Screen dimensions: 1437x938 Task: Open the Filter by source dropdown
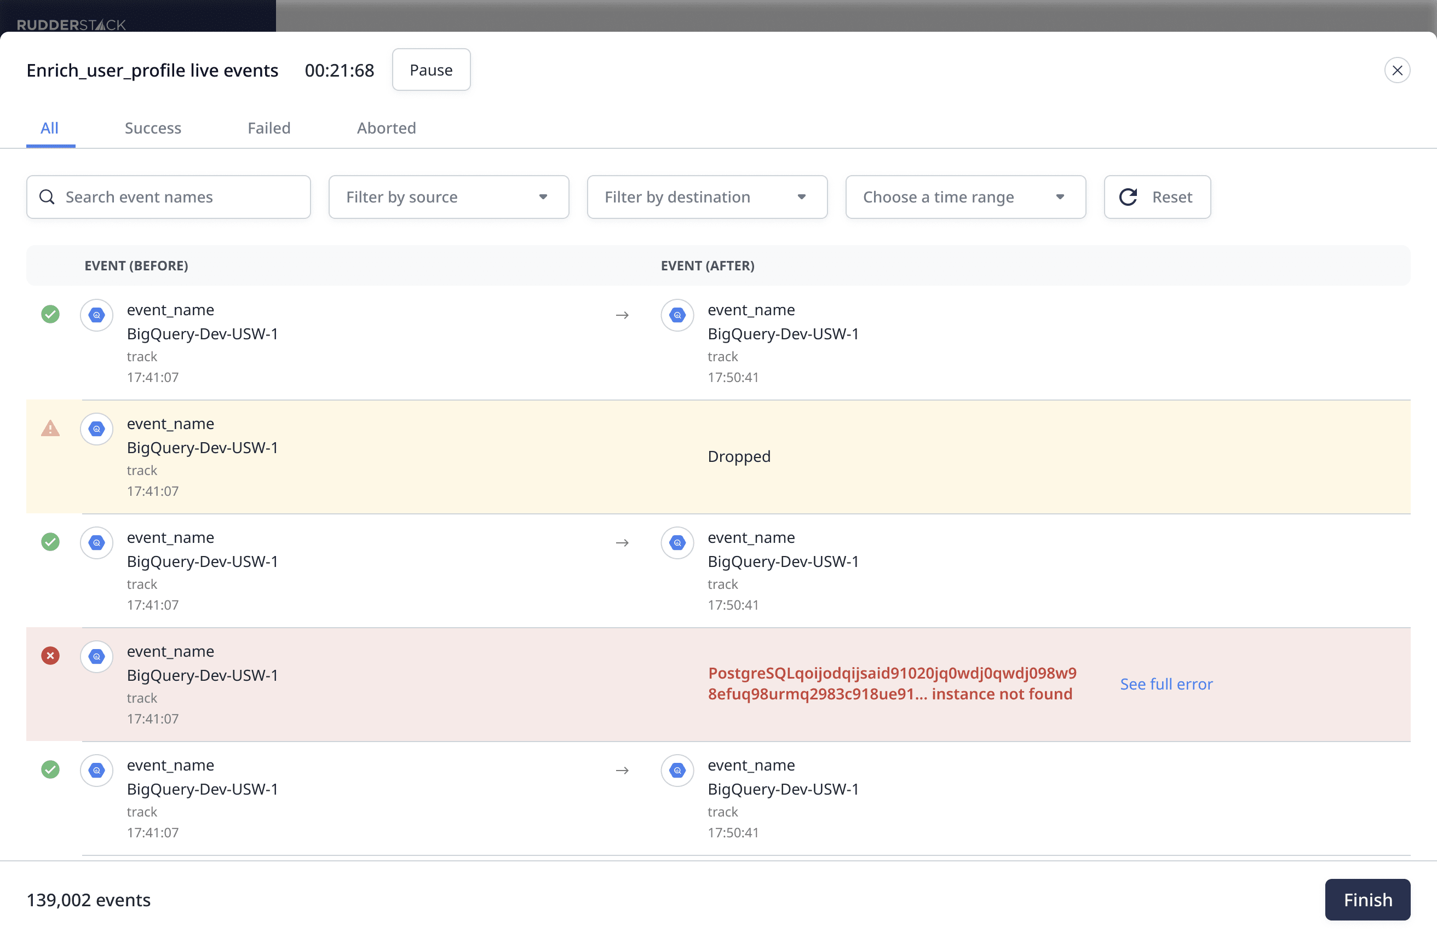point(449,197)
